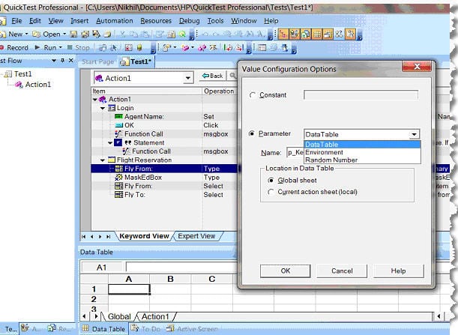
Task: Click the Copy toolbar icon
Action: pos(133,34)
